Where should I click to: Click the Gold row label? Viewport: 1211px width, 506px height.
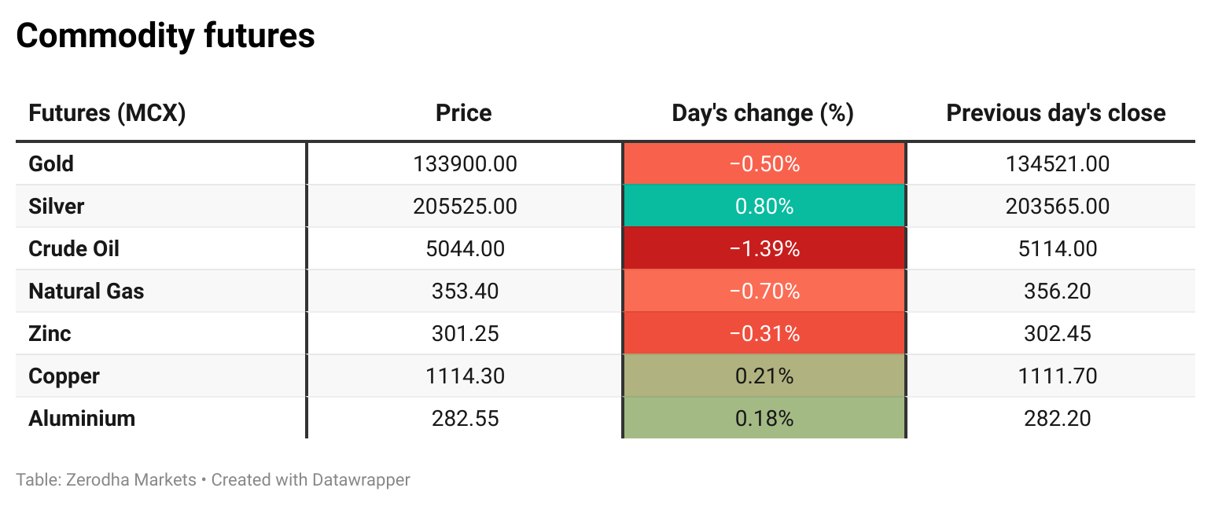(51, 164)
